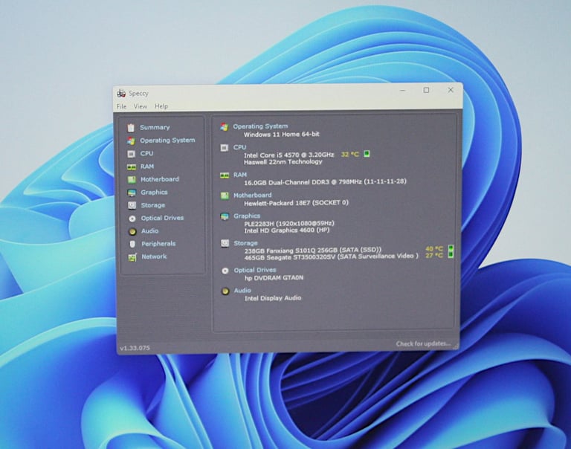The image size is (571, 449).
Task: Click the Speccy app icon in title bar
Action: tap(121, 93)
